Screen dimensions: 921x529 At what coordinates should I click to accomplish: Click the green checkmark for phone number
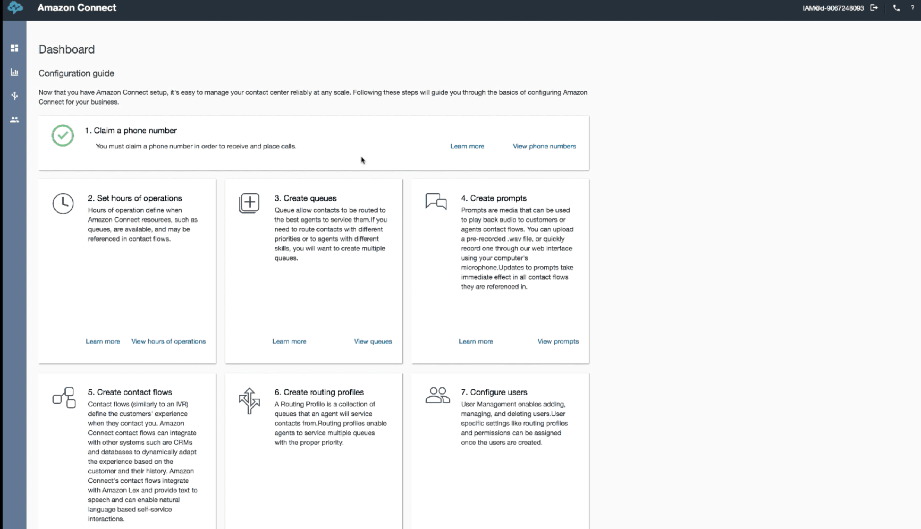[63, 135]
